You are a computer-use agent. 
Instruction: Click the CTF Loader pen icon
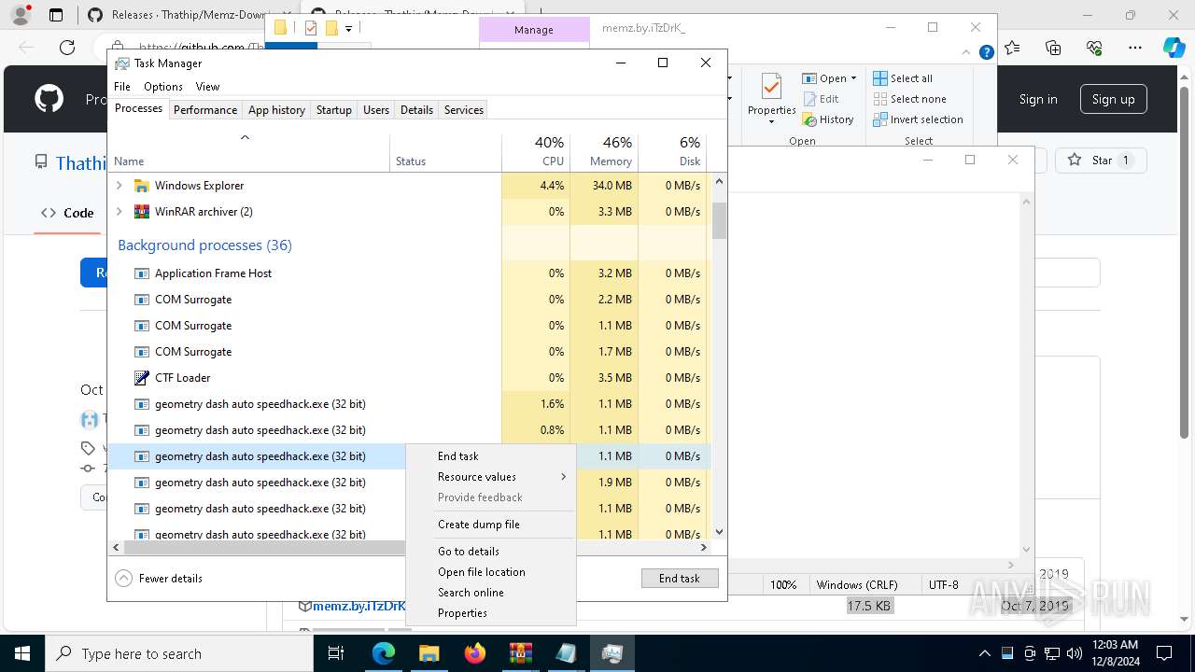142,378
